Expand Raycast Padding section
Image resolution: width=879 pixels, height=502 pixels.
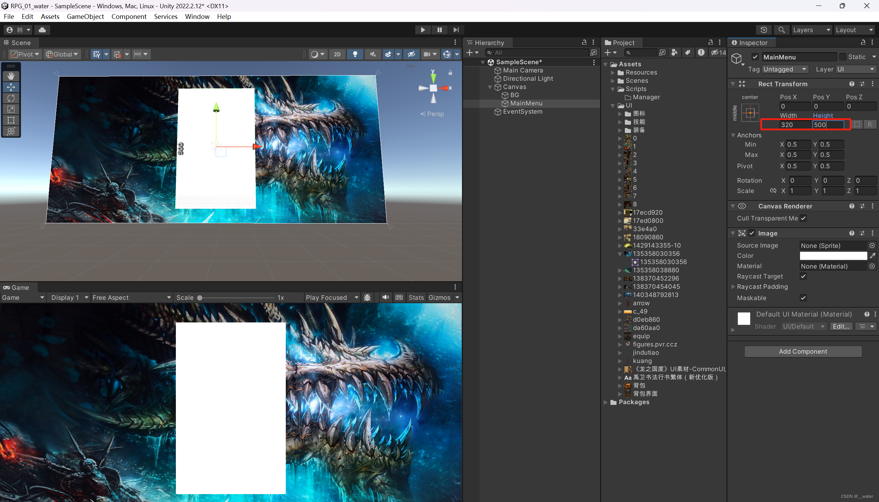pyautogui.click(x=733, y=286)
